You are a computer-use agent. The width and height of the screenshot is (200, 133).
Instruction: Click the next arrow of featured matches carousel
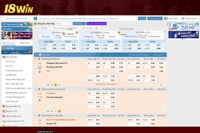[x=164, y=41]
